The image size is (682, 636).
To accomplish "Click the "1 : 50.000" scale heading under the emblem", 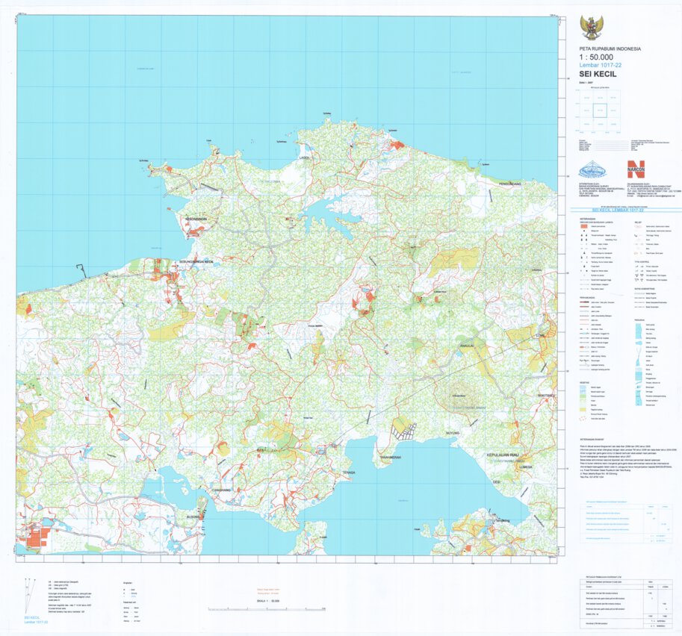I will [596, 57].
